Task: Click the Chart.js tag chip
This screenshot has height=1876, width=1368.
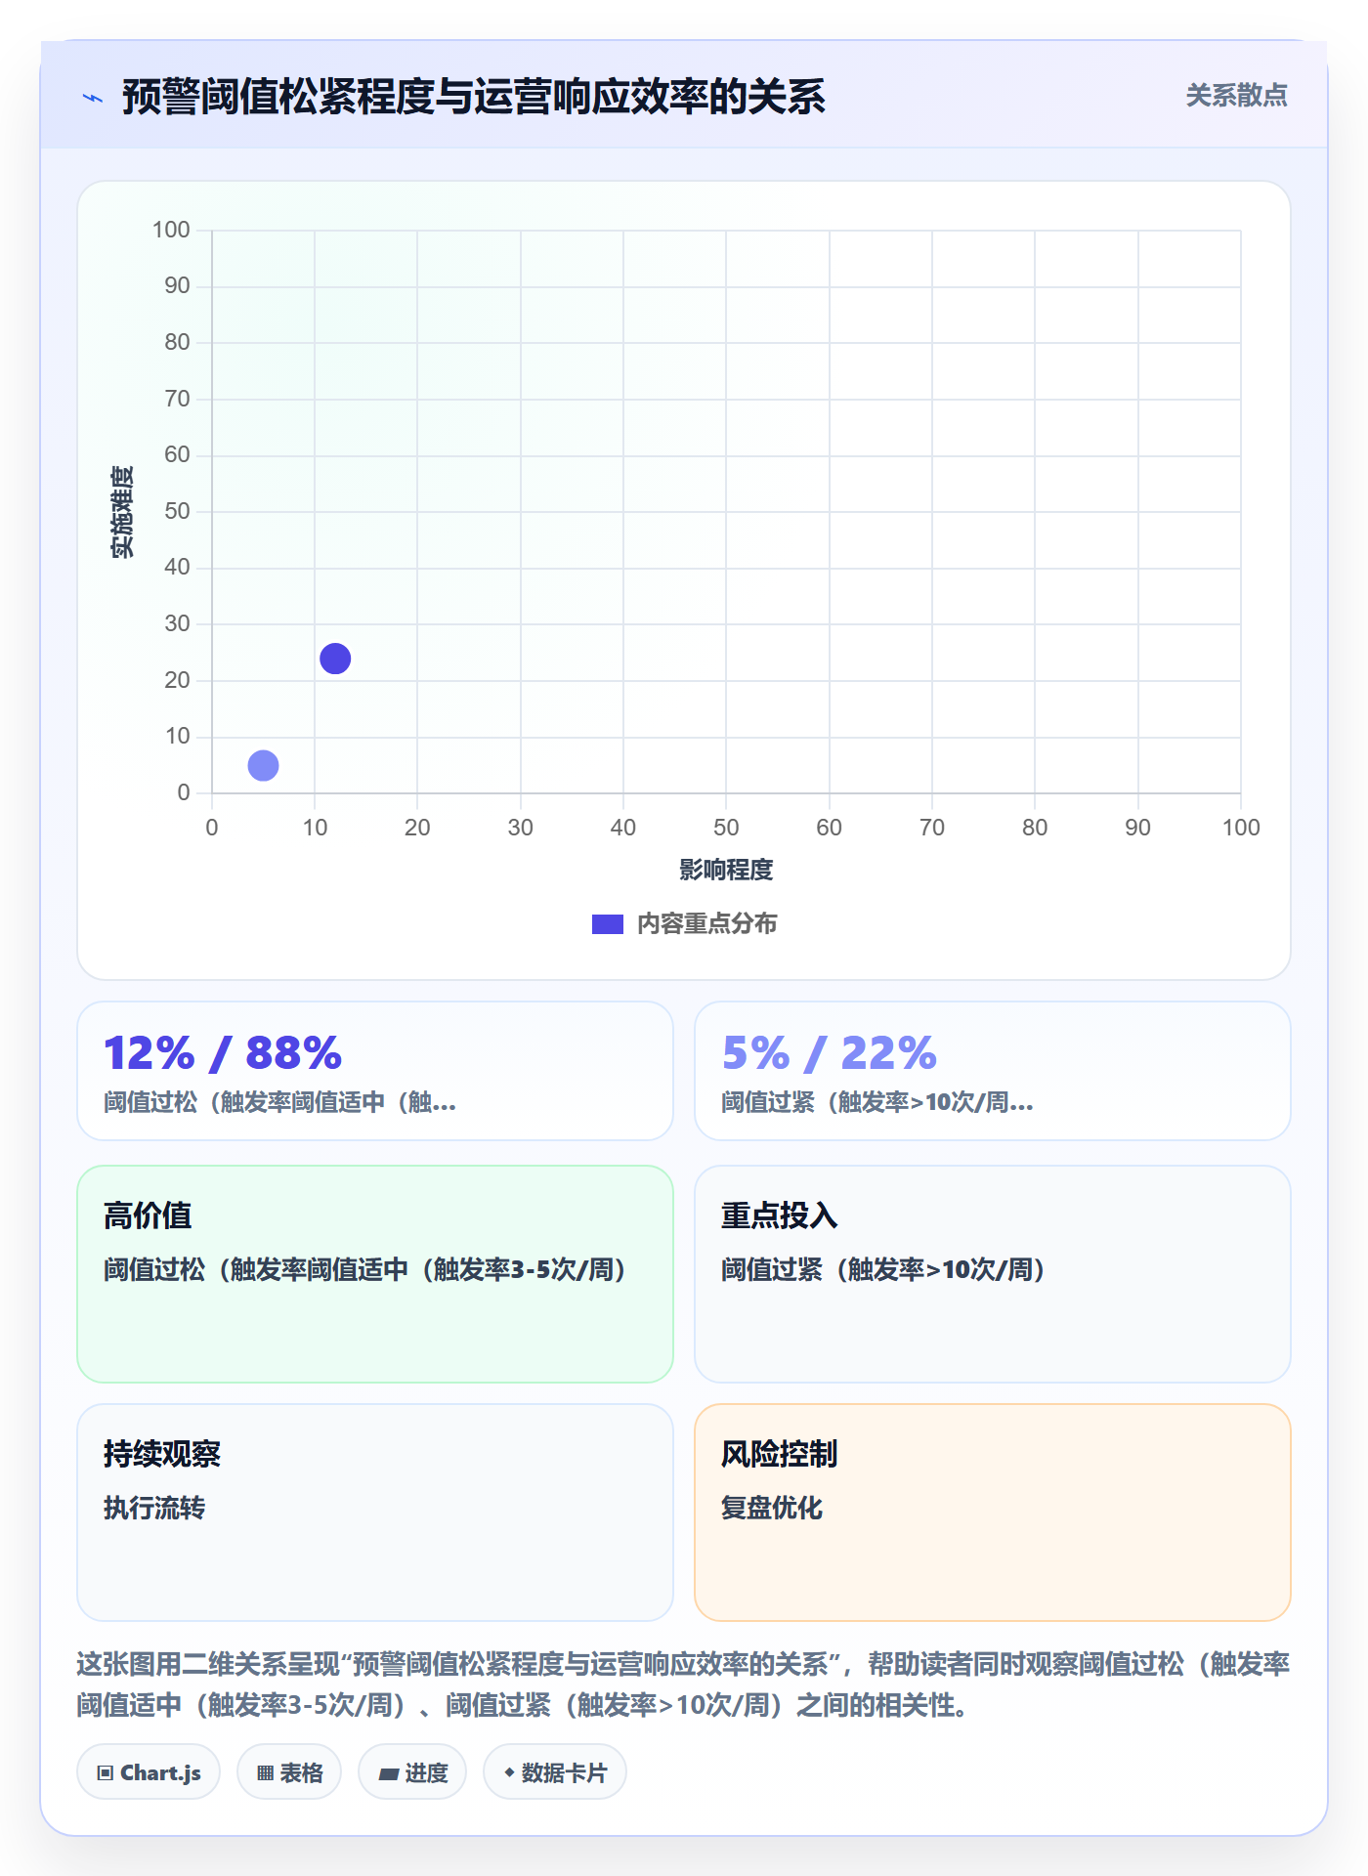Action: pos(149,1772)
